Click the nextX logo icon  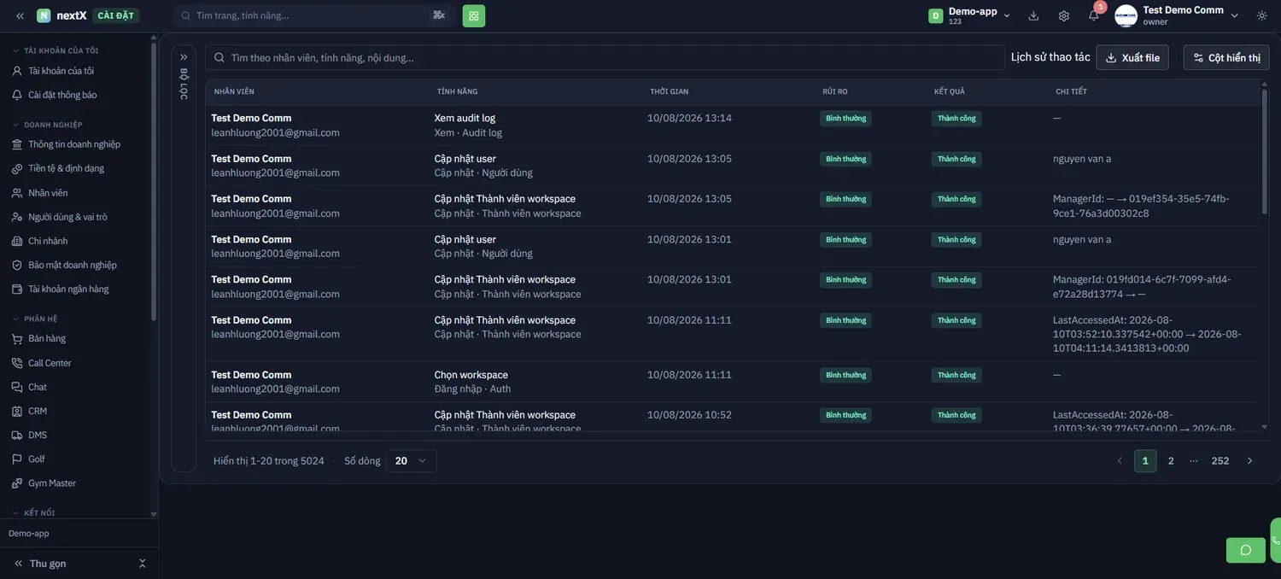pos(44,15)
